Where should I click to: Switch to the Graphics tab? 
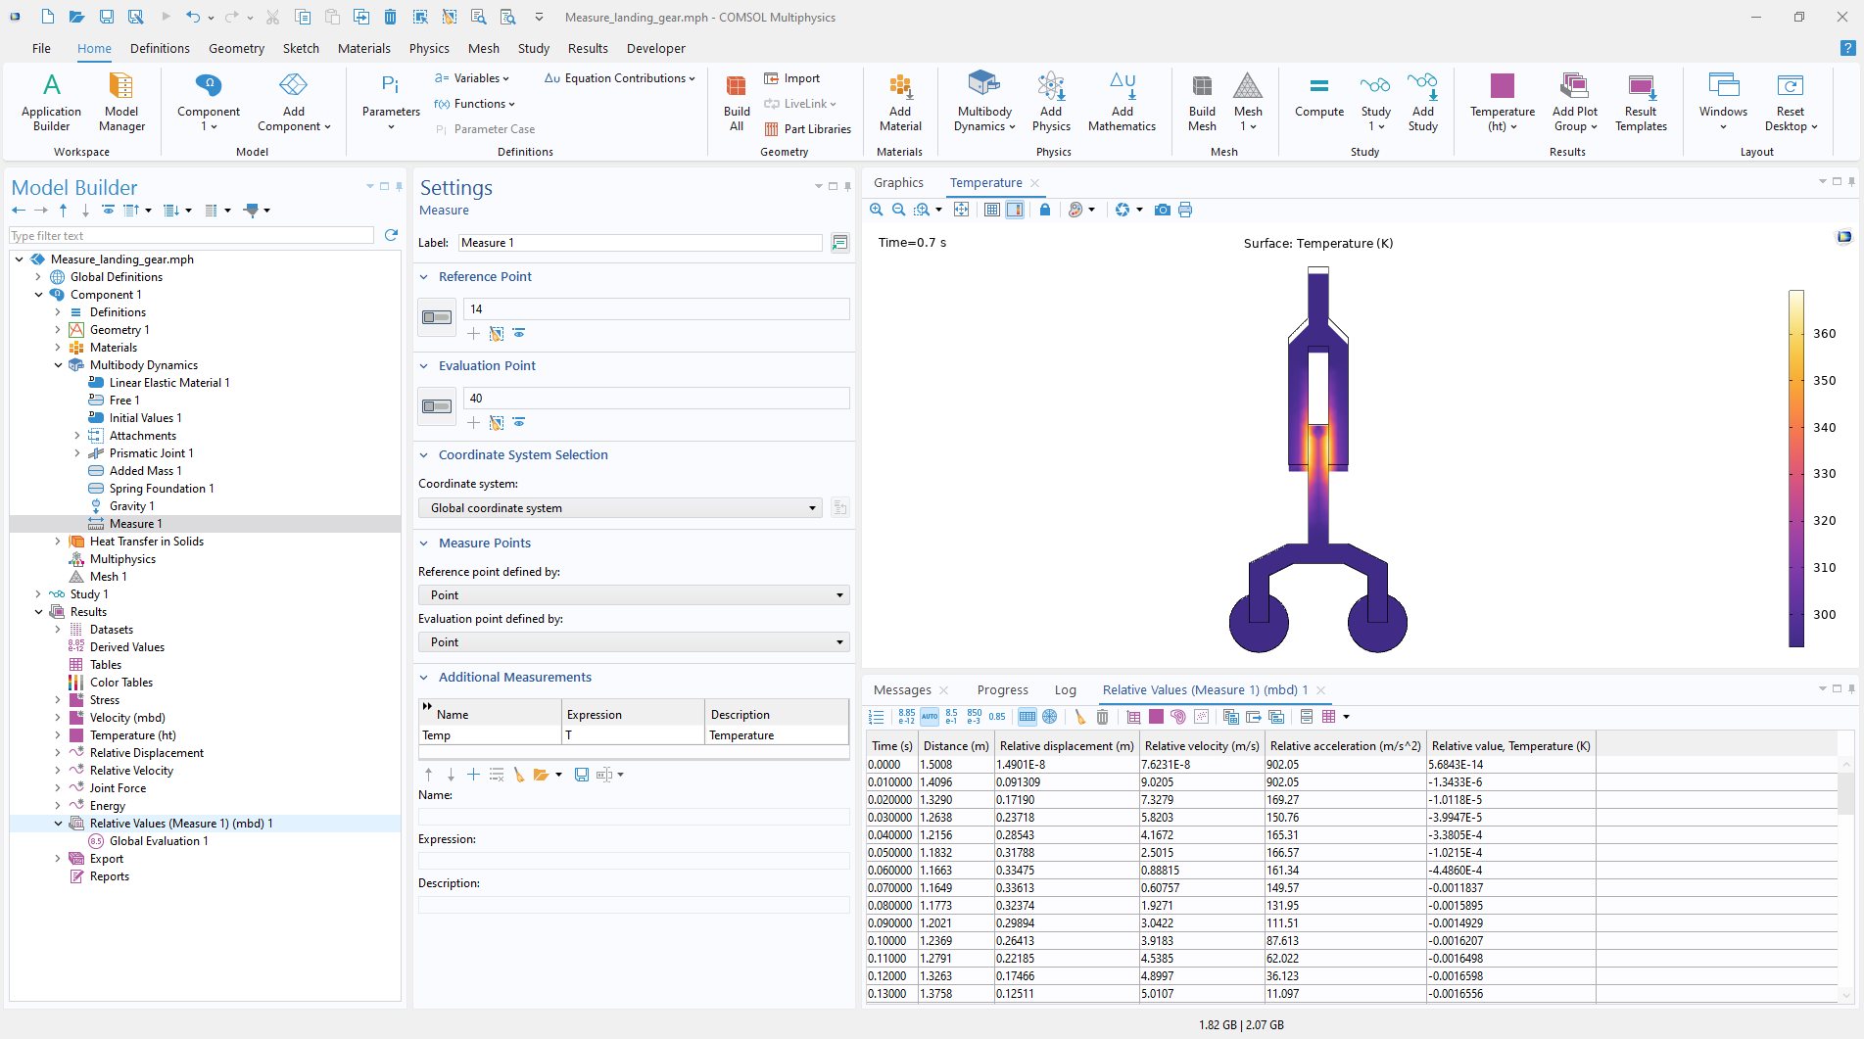[898, 183]
